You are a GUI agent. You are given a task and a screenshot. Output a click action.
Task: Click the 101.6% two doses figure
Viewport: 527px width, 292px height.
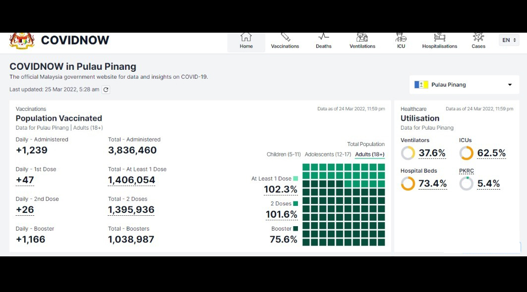pyautogui.click(x=281, y=214)
